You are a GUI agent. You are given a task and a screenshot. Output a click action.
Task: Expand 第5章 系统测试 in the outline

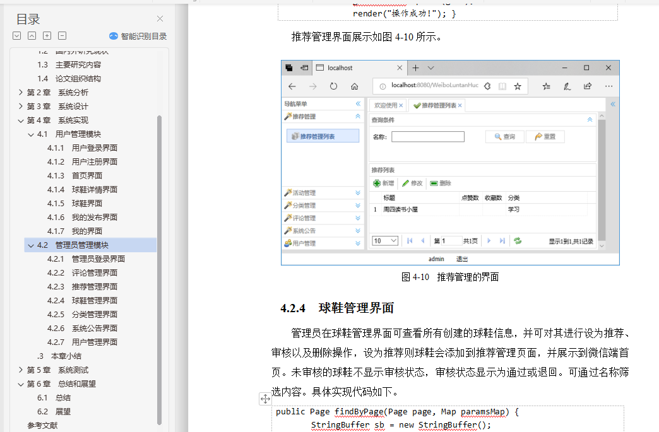[21, 370]
